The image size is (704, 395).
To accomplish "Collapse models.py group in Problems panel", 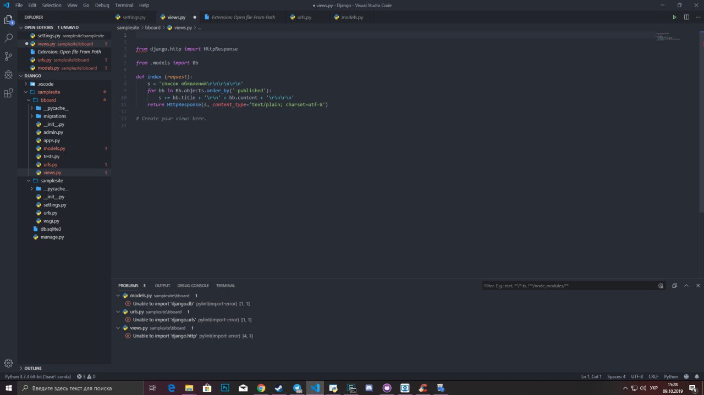I will coord(118,296).
